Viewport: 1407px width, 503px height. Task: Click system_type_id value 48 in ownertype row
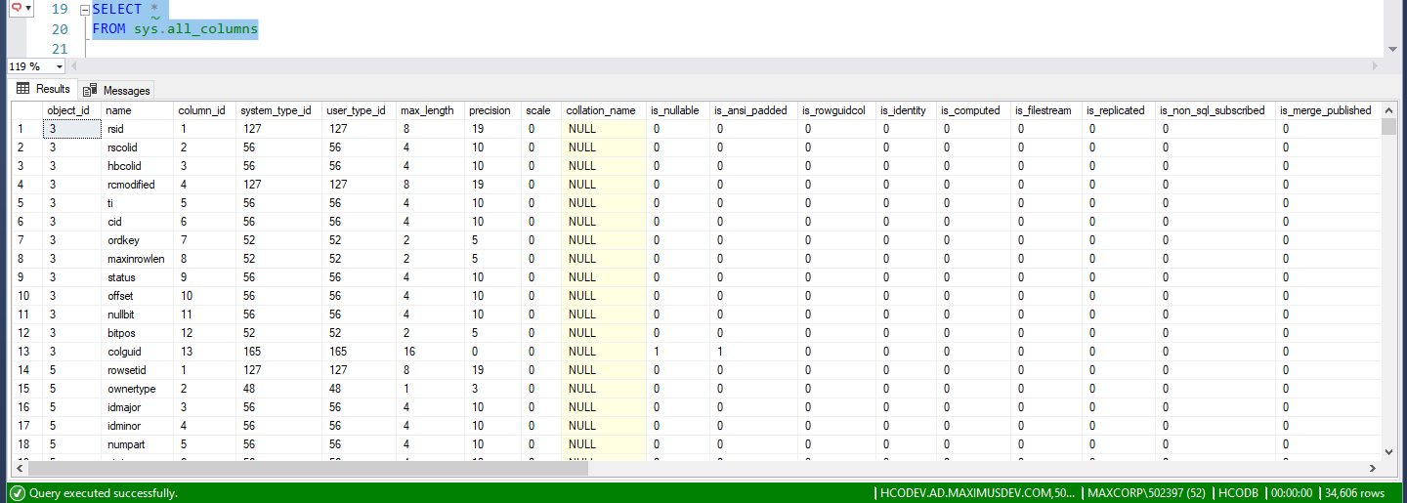tap(278, 389)
